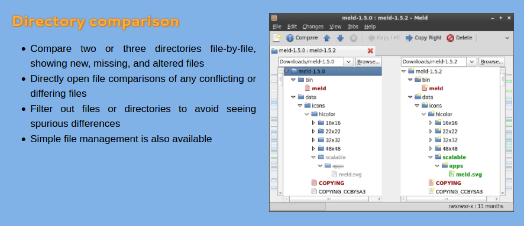Viewport: 524px width, 226px height.
Task: Expand the left pane 22x22 folder
Action: [313, 132]
